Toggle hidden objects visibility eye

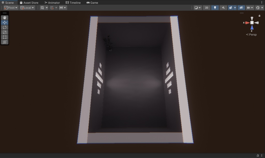click(241, 7)
